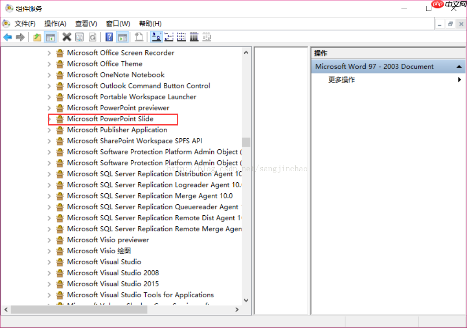Open Properties from the toolbar
Screen dimensions: 467x328
point(80,37)
